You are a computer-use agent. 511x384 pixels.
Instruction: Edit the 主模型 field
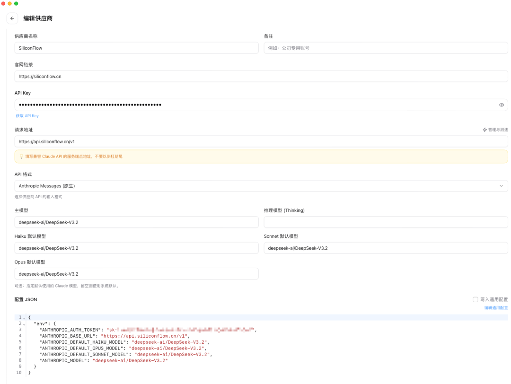137,222
